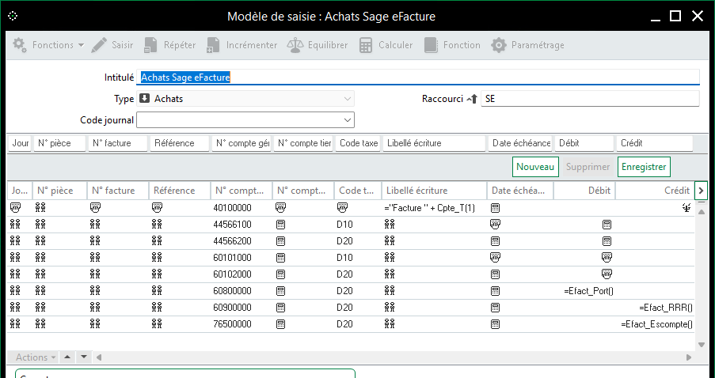
Task: Click the Crédit icon in the 40100000 row
Action: (x=686, y=208)
